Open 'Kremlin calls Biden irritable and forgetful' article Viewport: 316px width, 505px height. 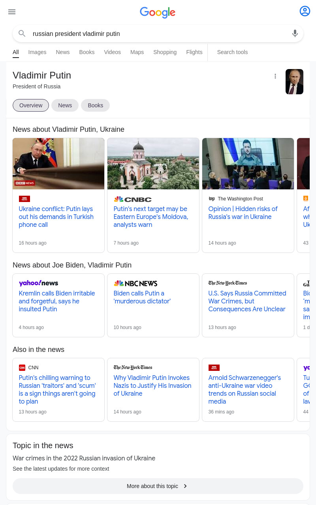(57, 301)
